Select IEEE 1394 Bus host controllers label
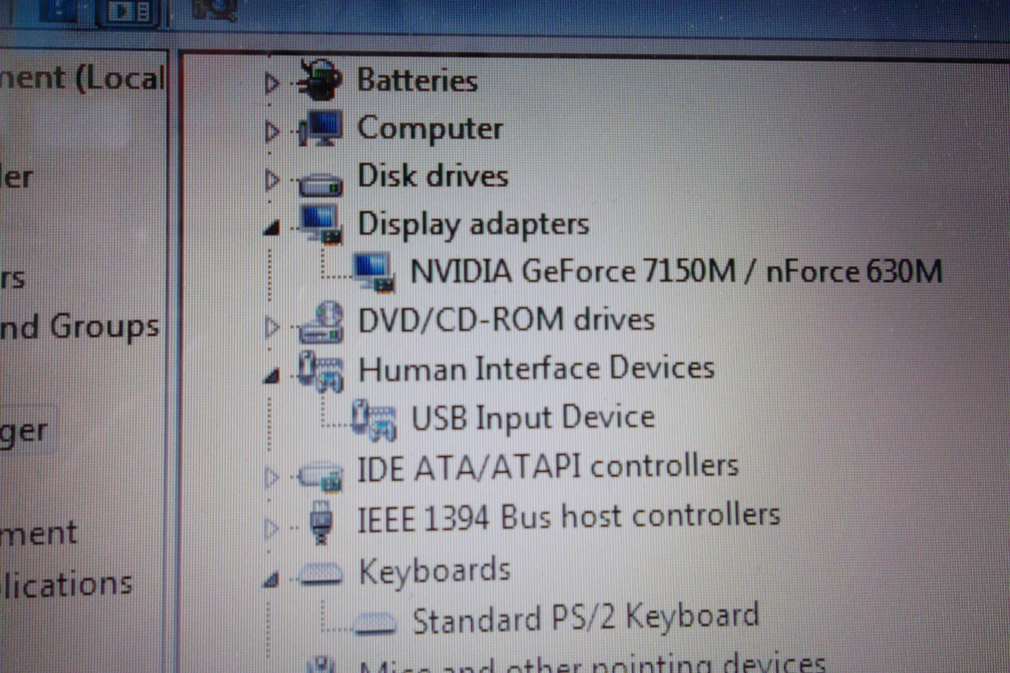The image size is (1010, 673). (x=569, y=518)
